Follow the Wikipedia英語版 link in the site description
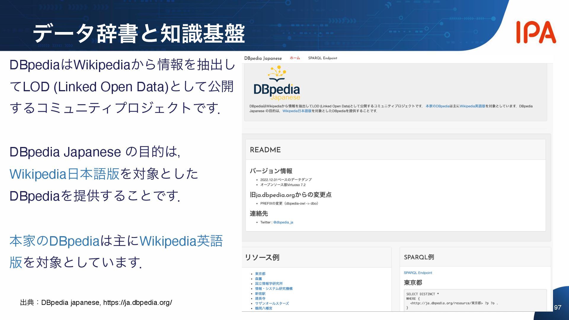The width and height of the screenshot is (569, 320). [472, 106]
